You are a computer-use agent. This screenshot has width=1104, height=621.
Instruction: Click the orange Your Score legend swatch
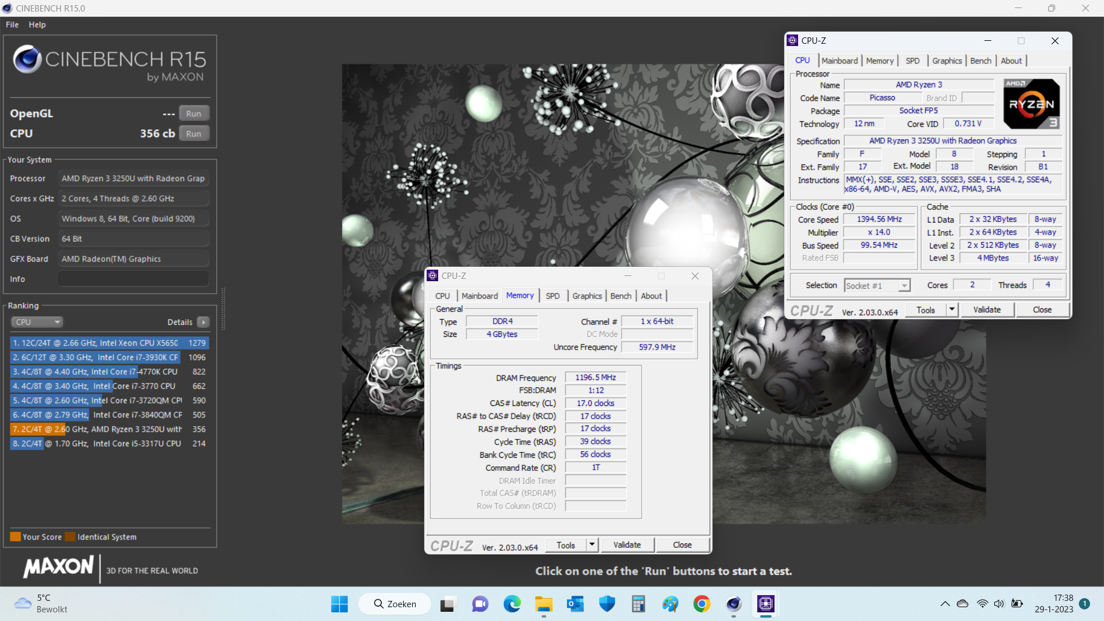(x=16, y=536)
